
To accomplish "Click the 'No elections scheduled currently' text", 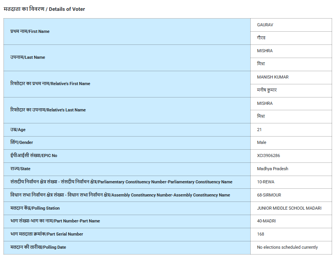I will [287, 247].
